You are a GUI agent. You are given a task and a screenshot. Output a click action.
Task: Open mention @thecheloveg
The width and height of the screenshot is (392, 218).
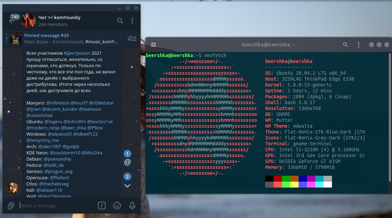tap(54, 184)
